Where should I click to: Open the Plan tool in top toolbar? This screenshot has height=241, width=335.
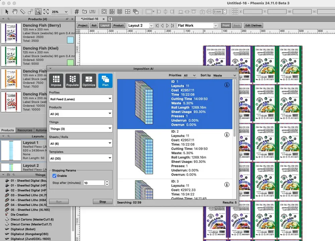coord(136,11)
